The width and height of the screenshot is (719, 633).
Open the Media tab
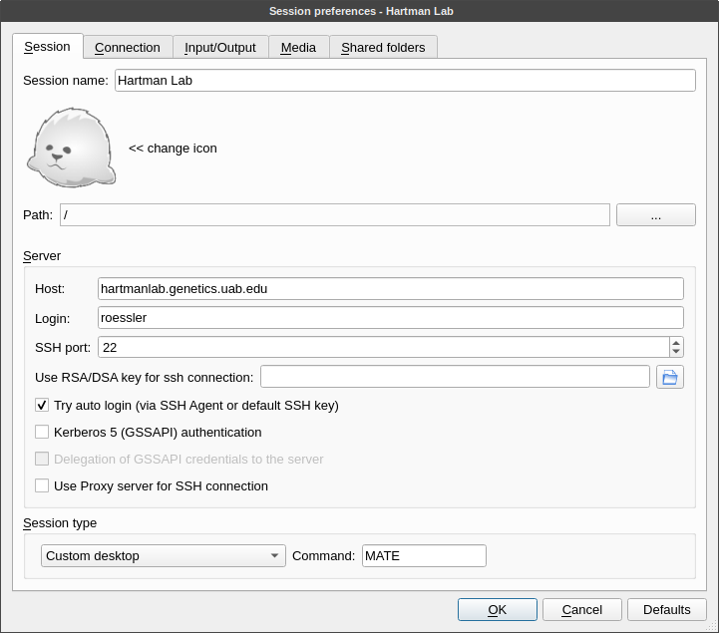(x=298, y=47)
